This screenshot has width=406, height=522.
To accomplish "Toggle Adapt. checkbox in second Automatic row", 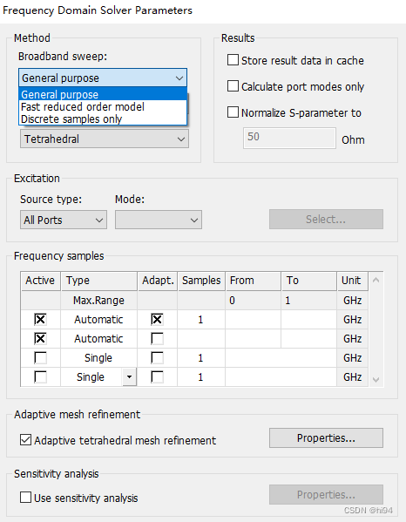I will click(x=157, y=339).
